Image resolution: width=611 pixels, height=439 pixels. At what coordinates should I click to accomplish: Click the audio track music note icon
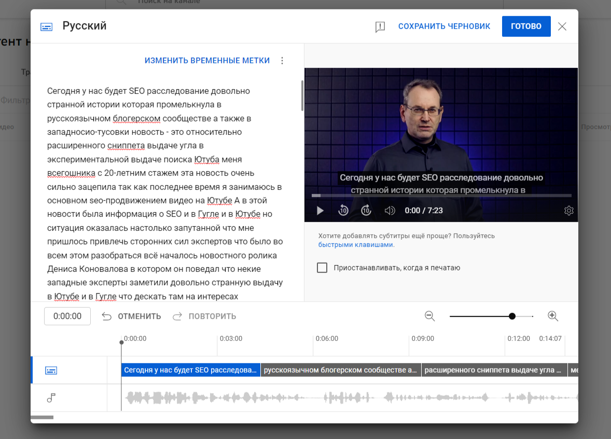tap(50, 397)
